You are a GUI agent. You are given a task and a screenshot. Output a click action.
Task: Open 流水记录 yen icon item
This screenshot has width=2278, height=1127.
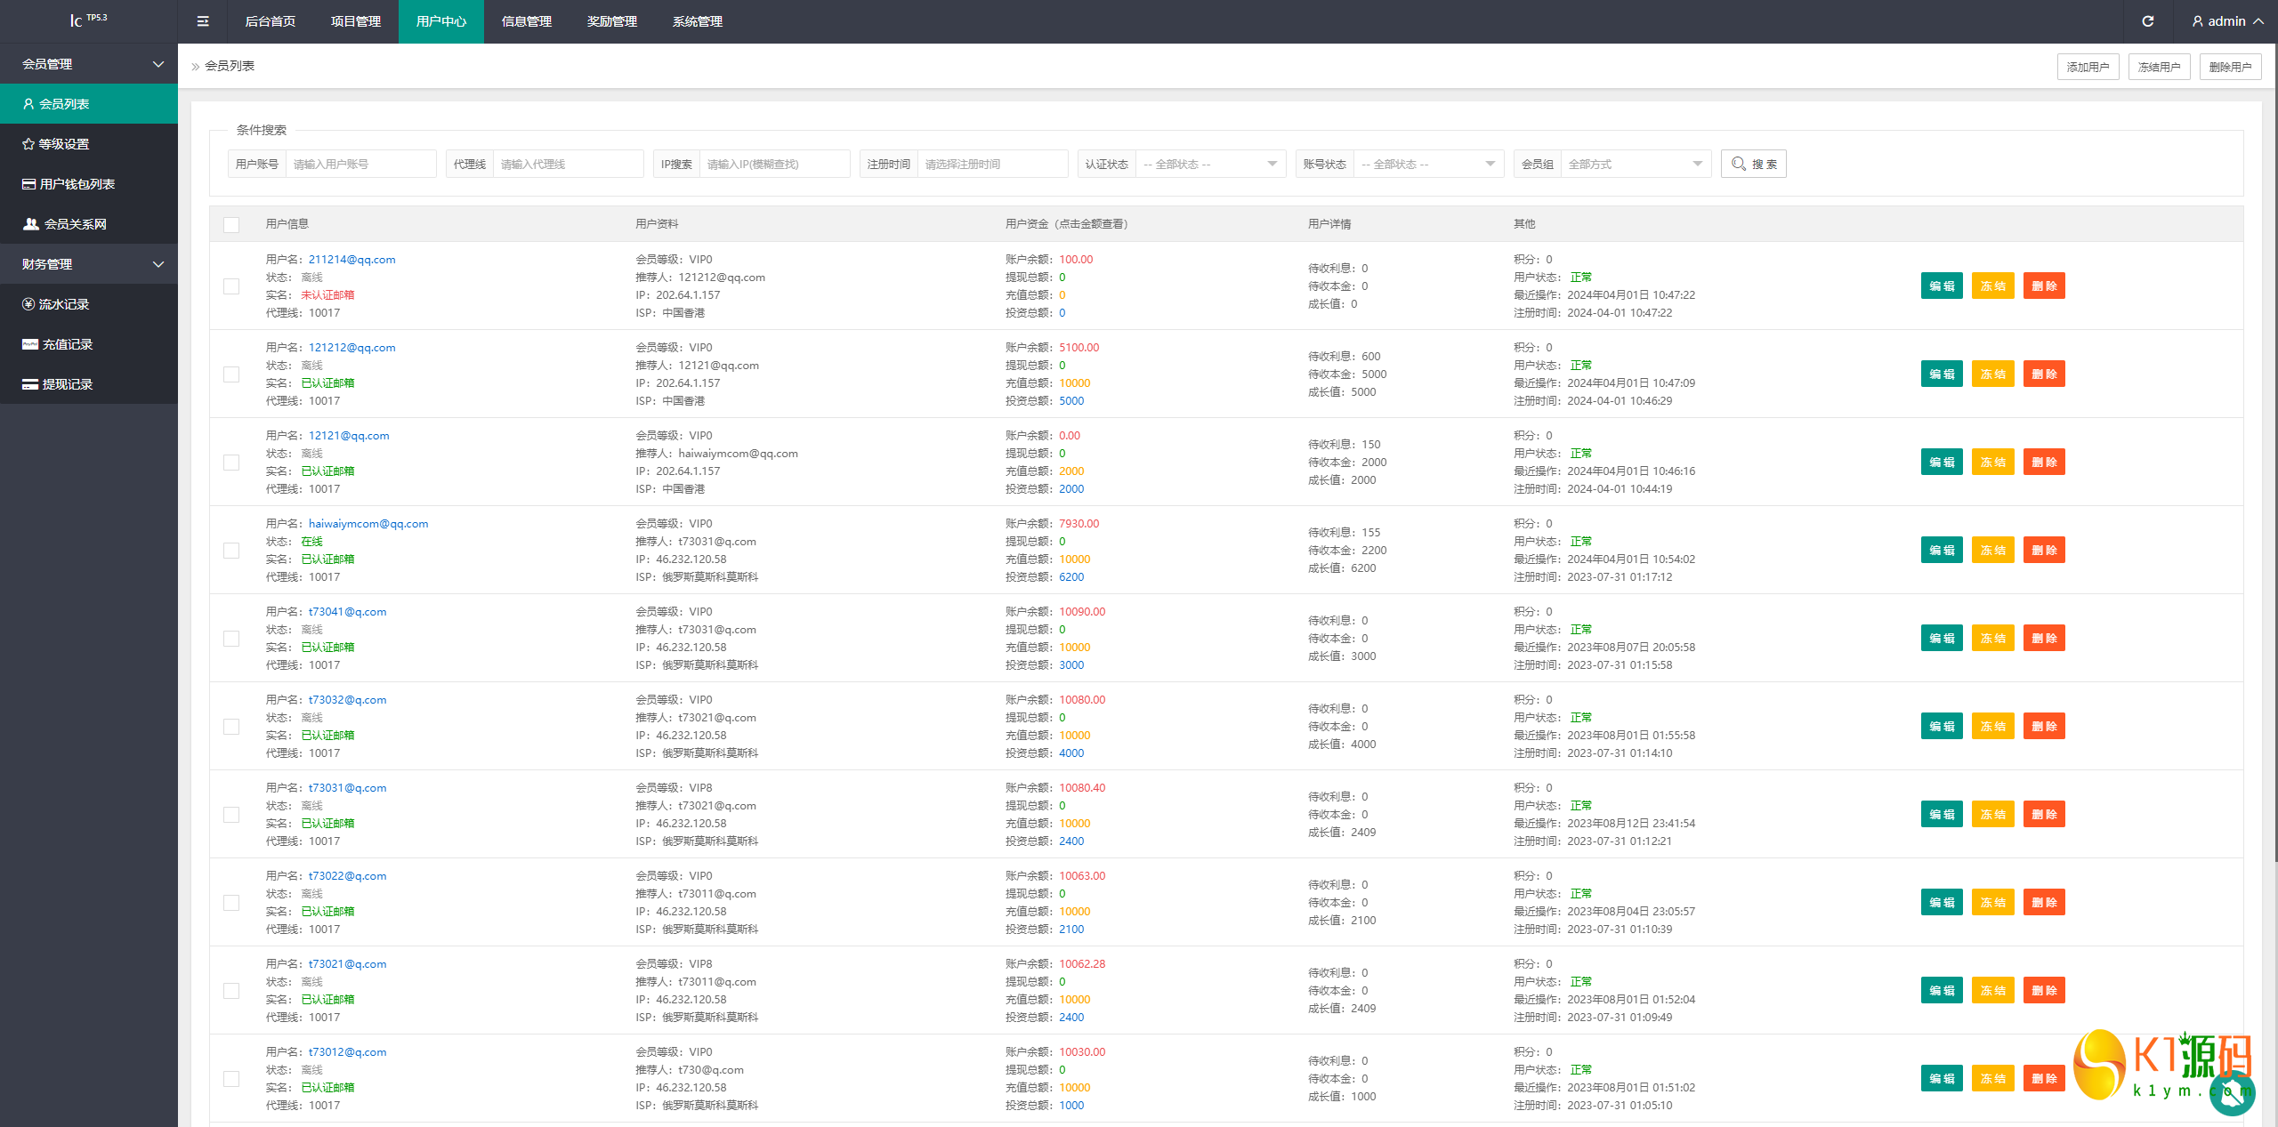pos(28,304)
